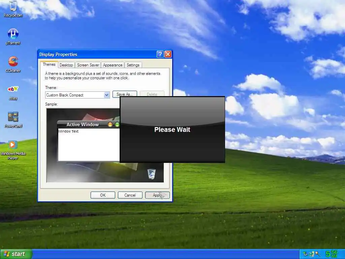Select the CCleaner desktop icon
The image size is (345, 259).
coord(13,64)
